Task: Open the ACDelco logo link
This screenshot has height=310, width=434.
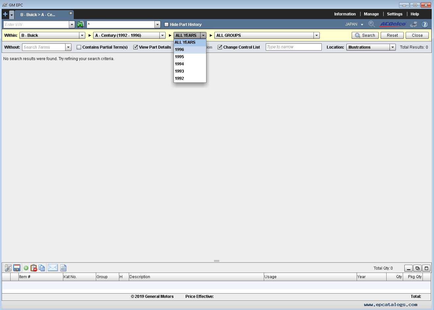Action: coord(393,24)
